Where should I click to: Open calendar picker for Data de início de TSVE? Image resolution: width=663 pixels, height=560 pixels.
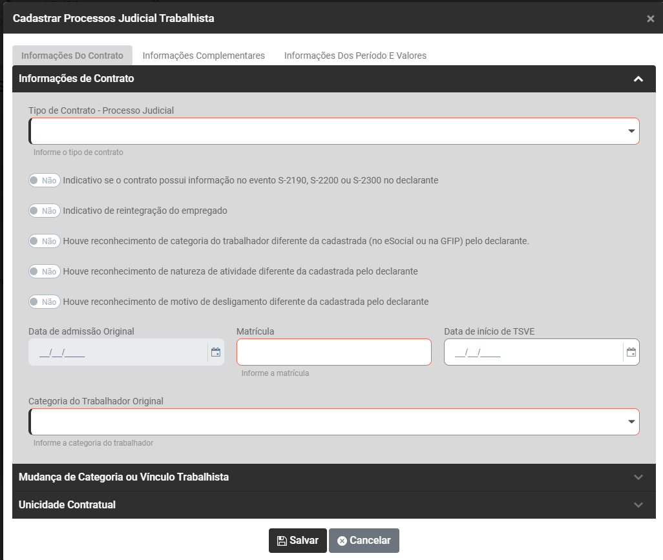pos(631,353)
